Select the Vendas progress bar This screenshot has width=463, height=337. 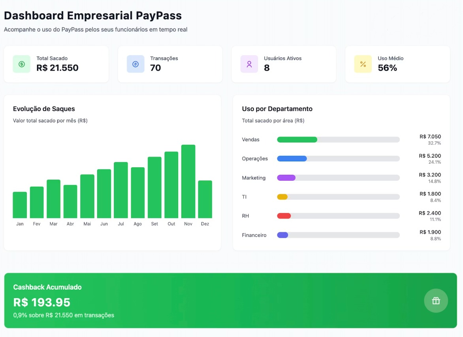296,139
